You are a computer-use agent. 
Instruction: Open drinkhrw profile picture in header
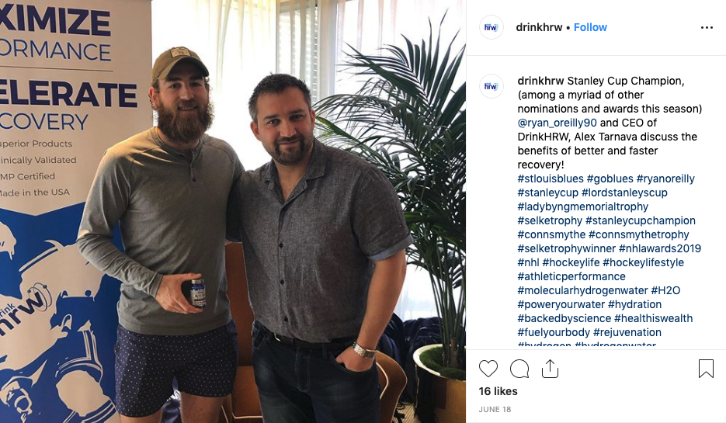(491, 27)
